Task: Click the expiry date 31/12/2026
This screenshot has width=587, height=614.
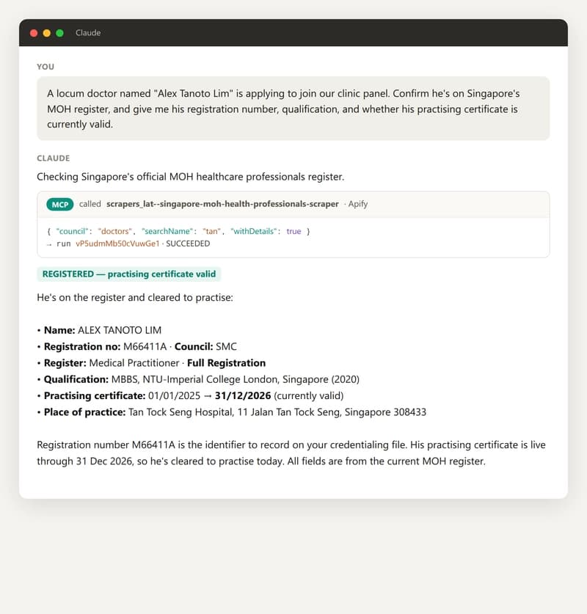Action: [243, 396]
